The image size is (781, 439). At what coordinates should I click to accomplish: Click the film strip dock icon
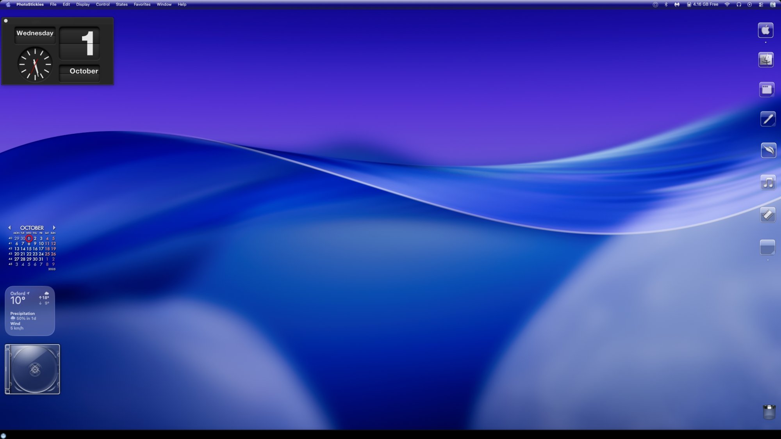point(768,215)
